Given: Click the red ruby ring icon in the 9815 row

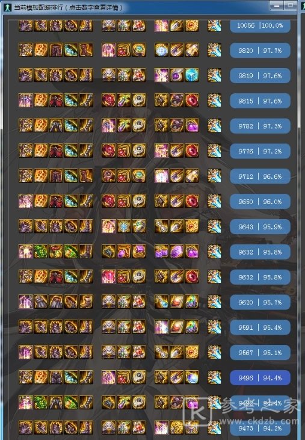Looking at the screenshot, I should 192,100.
